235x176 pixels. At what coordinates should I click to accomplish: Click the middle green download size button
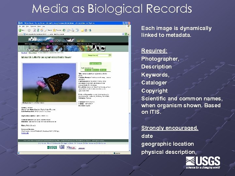click(95, 70)
